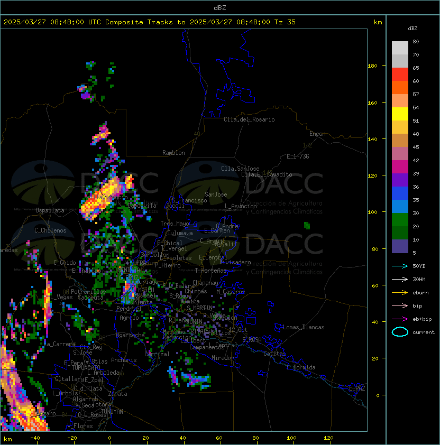Click the 'Lomas_Blancas' place label
This screenshot has height=445, width=440.
[304, 327]
